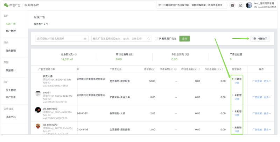Click advertiser name 棋茉大师
The width and height of the screenshot is (280, 142).
(x=48, y=76)
